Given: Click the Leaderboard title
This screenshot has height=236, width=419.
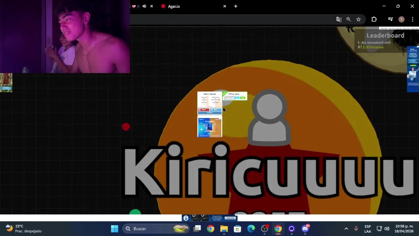Looking at the screenshot, I should pos(385,35).
